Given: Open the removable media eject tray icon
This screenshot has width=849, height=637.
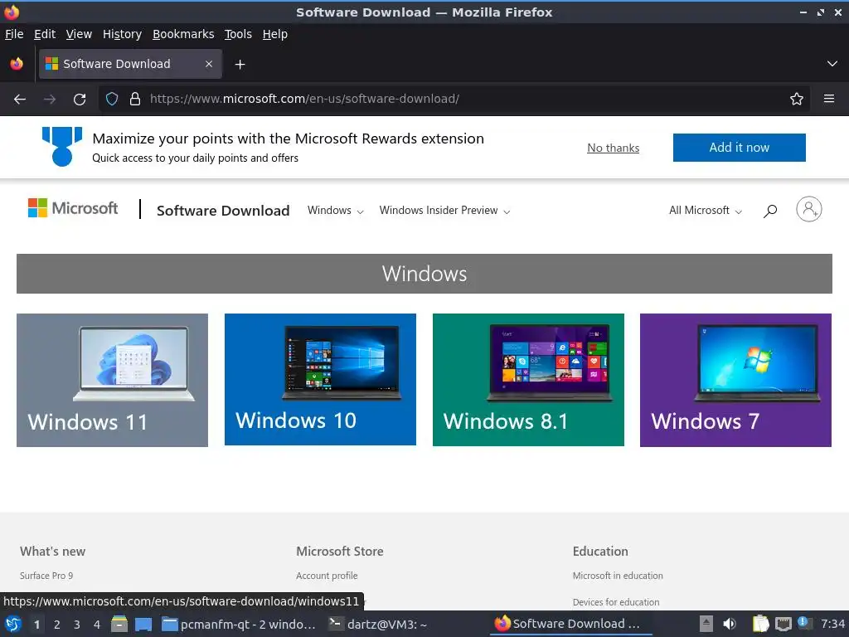Looking at the screenshot, I should (706, 624).
